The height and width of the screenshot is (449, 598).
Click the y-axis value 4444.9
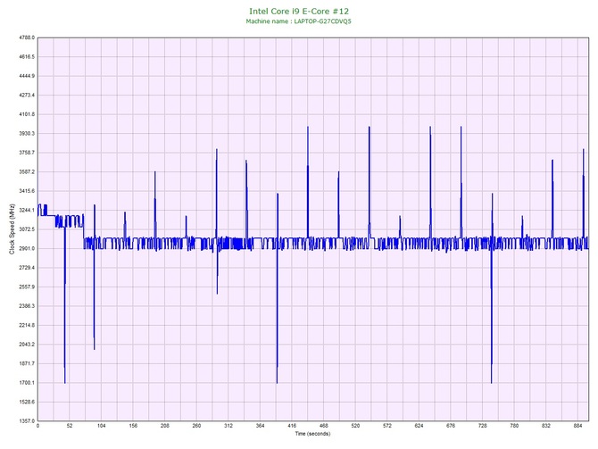(x=27, y=76)
